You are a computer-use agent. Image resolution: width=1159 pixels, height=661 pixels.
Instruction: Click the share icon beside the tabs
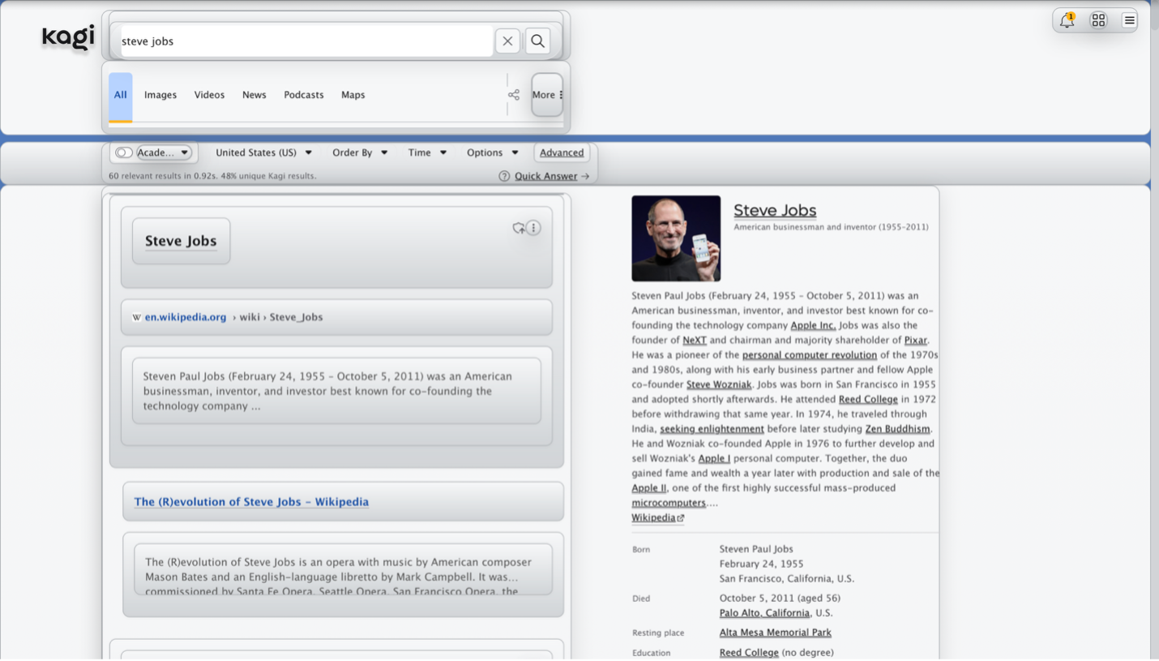click(x=513, y=94)
